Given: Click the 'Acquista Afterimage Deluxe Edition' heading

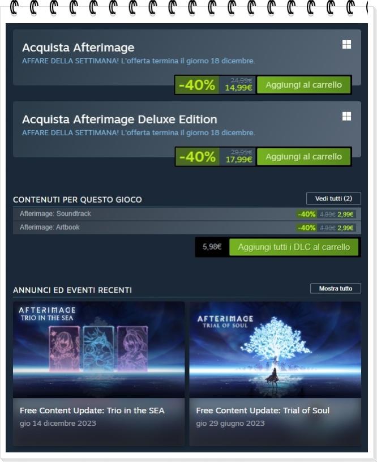Looking at the screenshot, I should pos(119,119).
